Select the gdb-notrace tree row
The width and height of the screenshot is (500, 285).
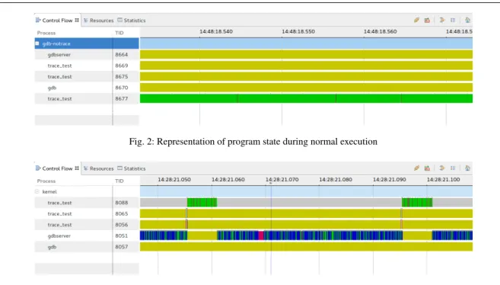87,43
